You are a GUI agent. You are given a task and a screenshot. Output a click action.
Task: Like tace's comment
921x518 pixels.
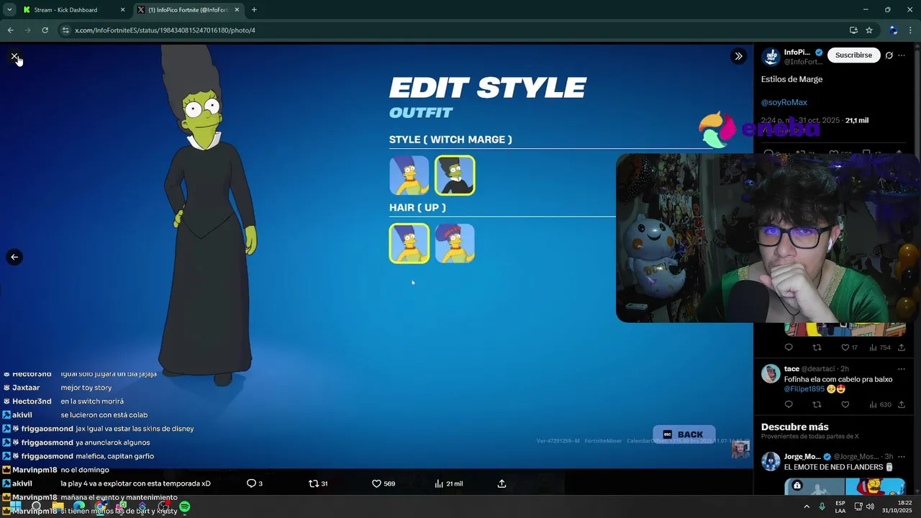[845, 404]
